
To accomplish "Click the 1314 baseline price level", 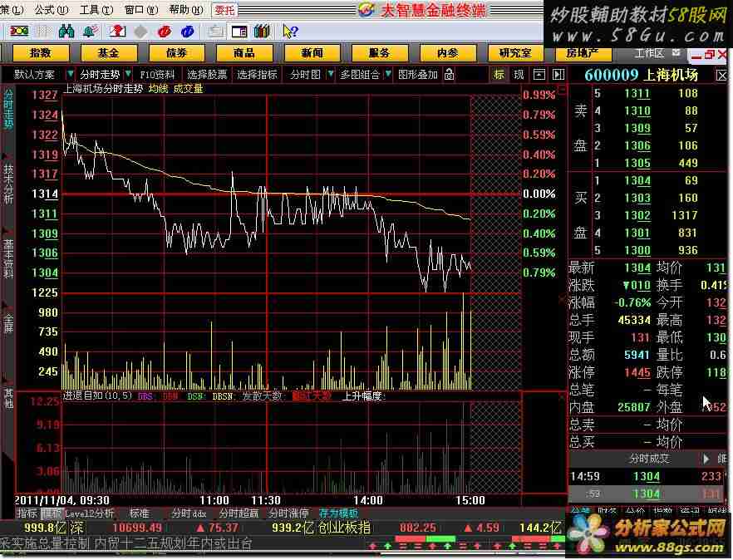I will 45,194.
